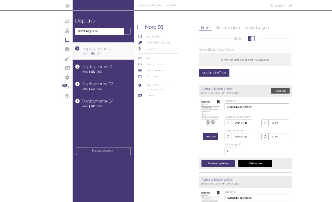Click the Displayname 04 title text
The height and width of the screenshot is (202, 332).
pos(97,101)
